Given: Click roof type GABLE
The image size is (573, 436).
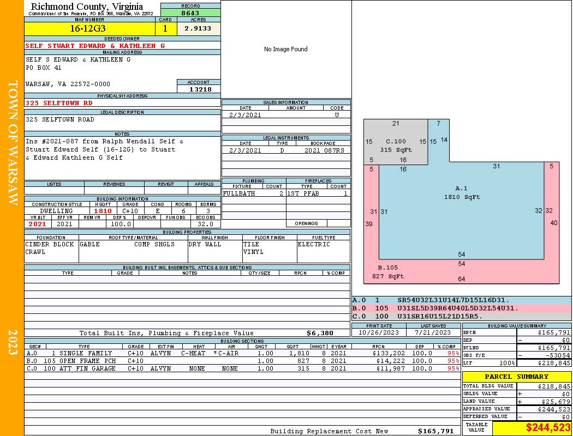Looking at the screenshot, I should [89, 244].
